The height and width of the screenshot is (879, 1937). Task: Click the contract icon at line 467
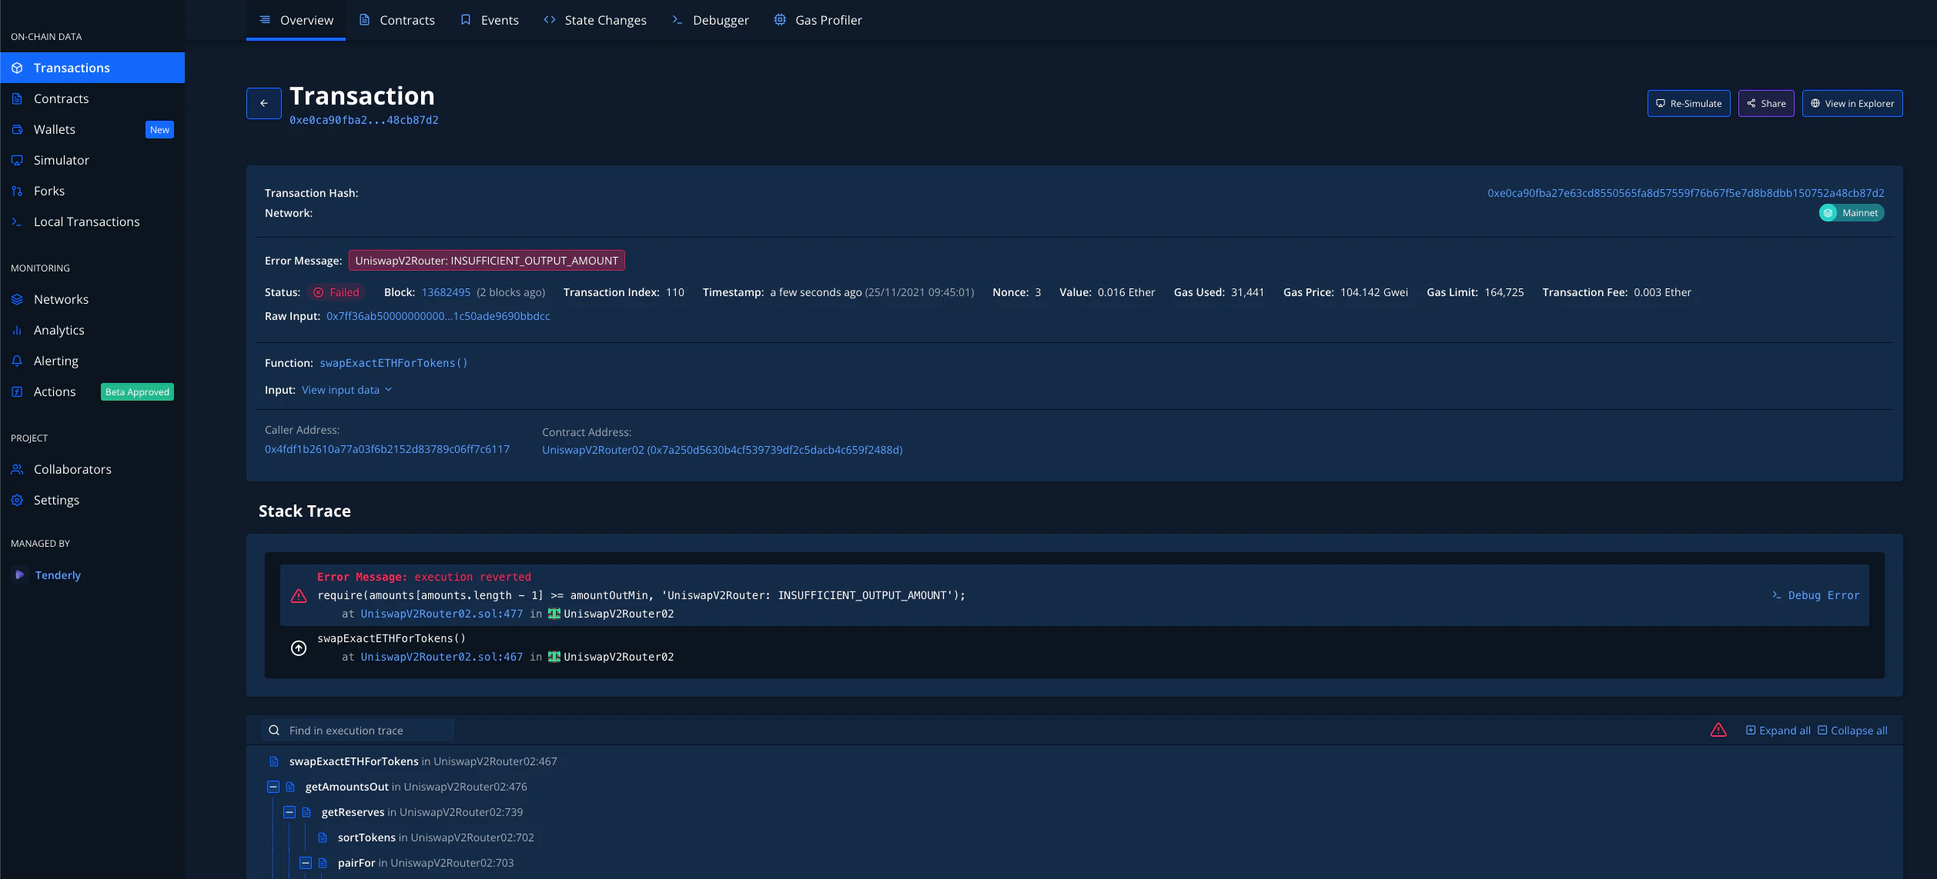coord(554,657)
